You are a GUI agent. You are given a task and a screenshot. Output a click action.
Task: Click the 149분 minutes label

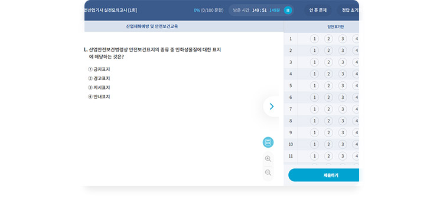pyautogui.click(x=274, y=11)
